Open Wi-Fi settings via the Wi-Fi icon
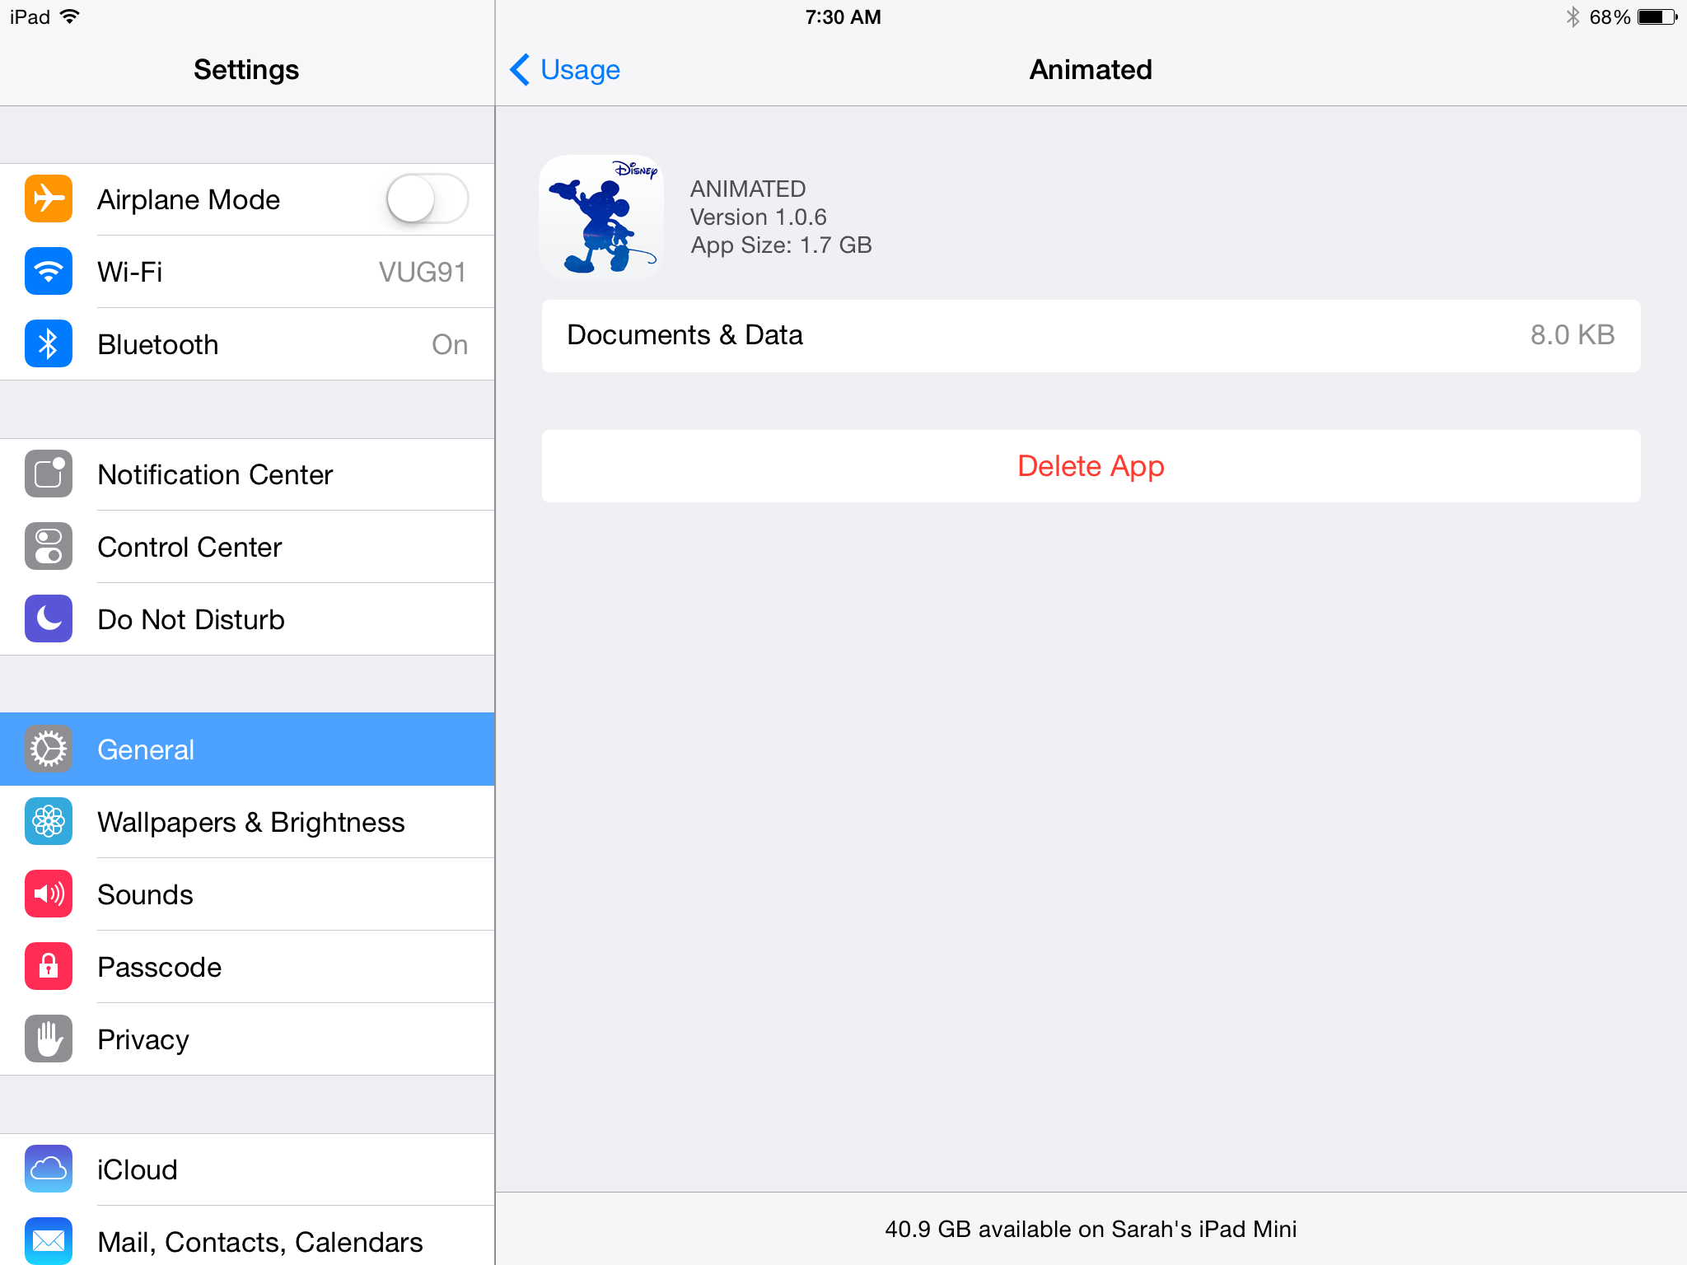The height and width of the screenshot is (1265, 1687). [x=49, y=271]
